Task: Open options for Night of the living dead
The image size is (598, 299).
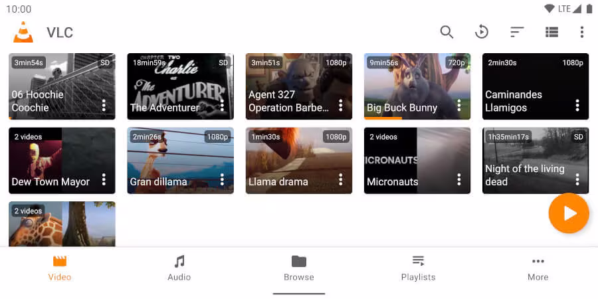Action: pyautogui.click(x=577, y=179)
